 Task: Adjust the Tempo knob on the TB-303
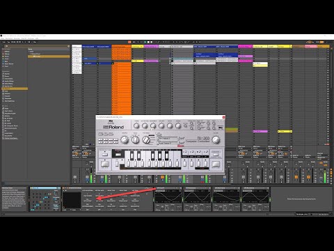[x=125, y=139]
